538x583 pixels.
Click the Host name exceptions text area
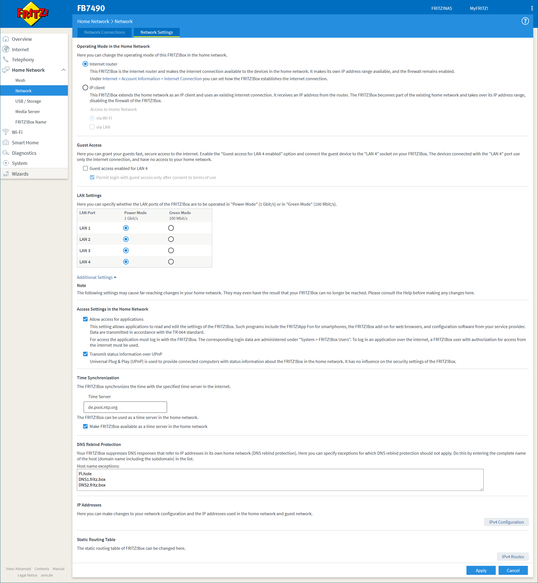coord(280,480)
